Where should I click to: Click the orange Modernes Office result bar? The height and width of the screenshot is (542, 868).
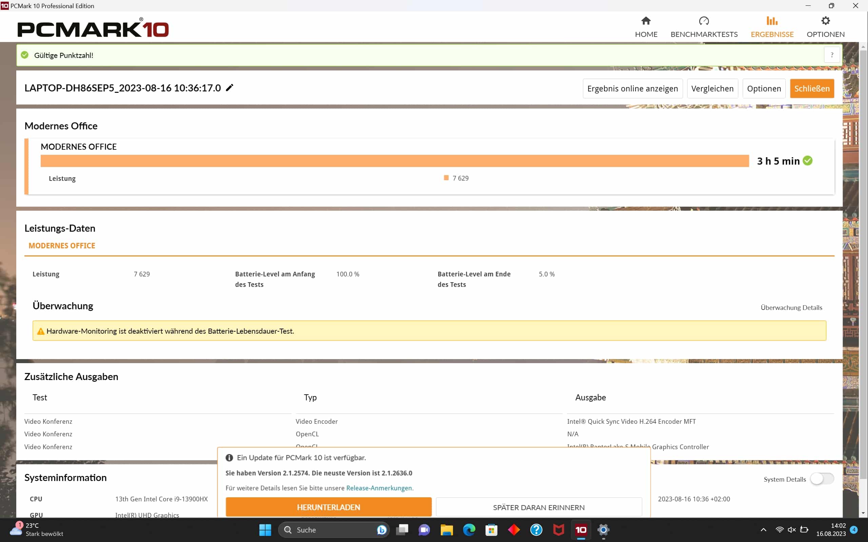[x=395, y=161]
